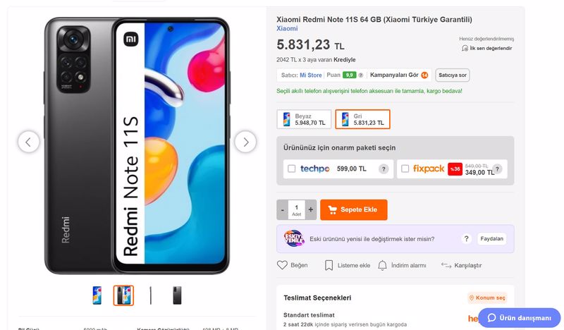Click the bookmark Listeme ekle icon
564x330 pixels.
point(329,265)
